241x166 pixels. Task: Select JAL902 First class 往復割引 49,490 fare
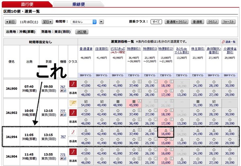point(102,103)
